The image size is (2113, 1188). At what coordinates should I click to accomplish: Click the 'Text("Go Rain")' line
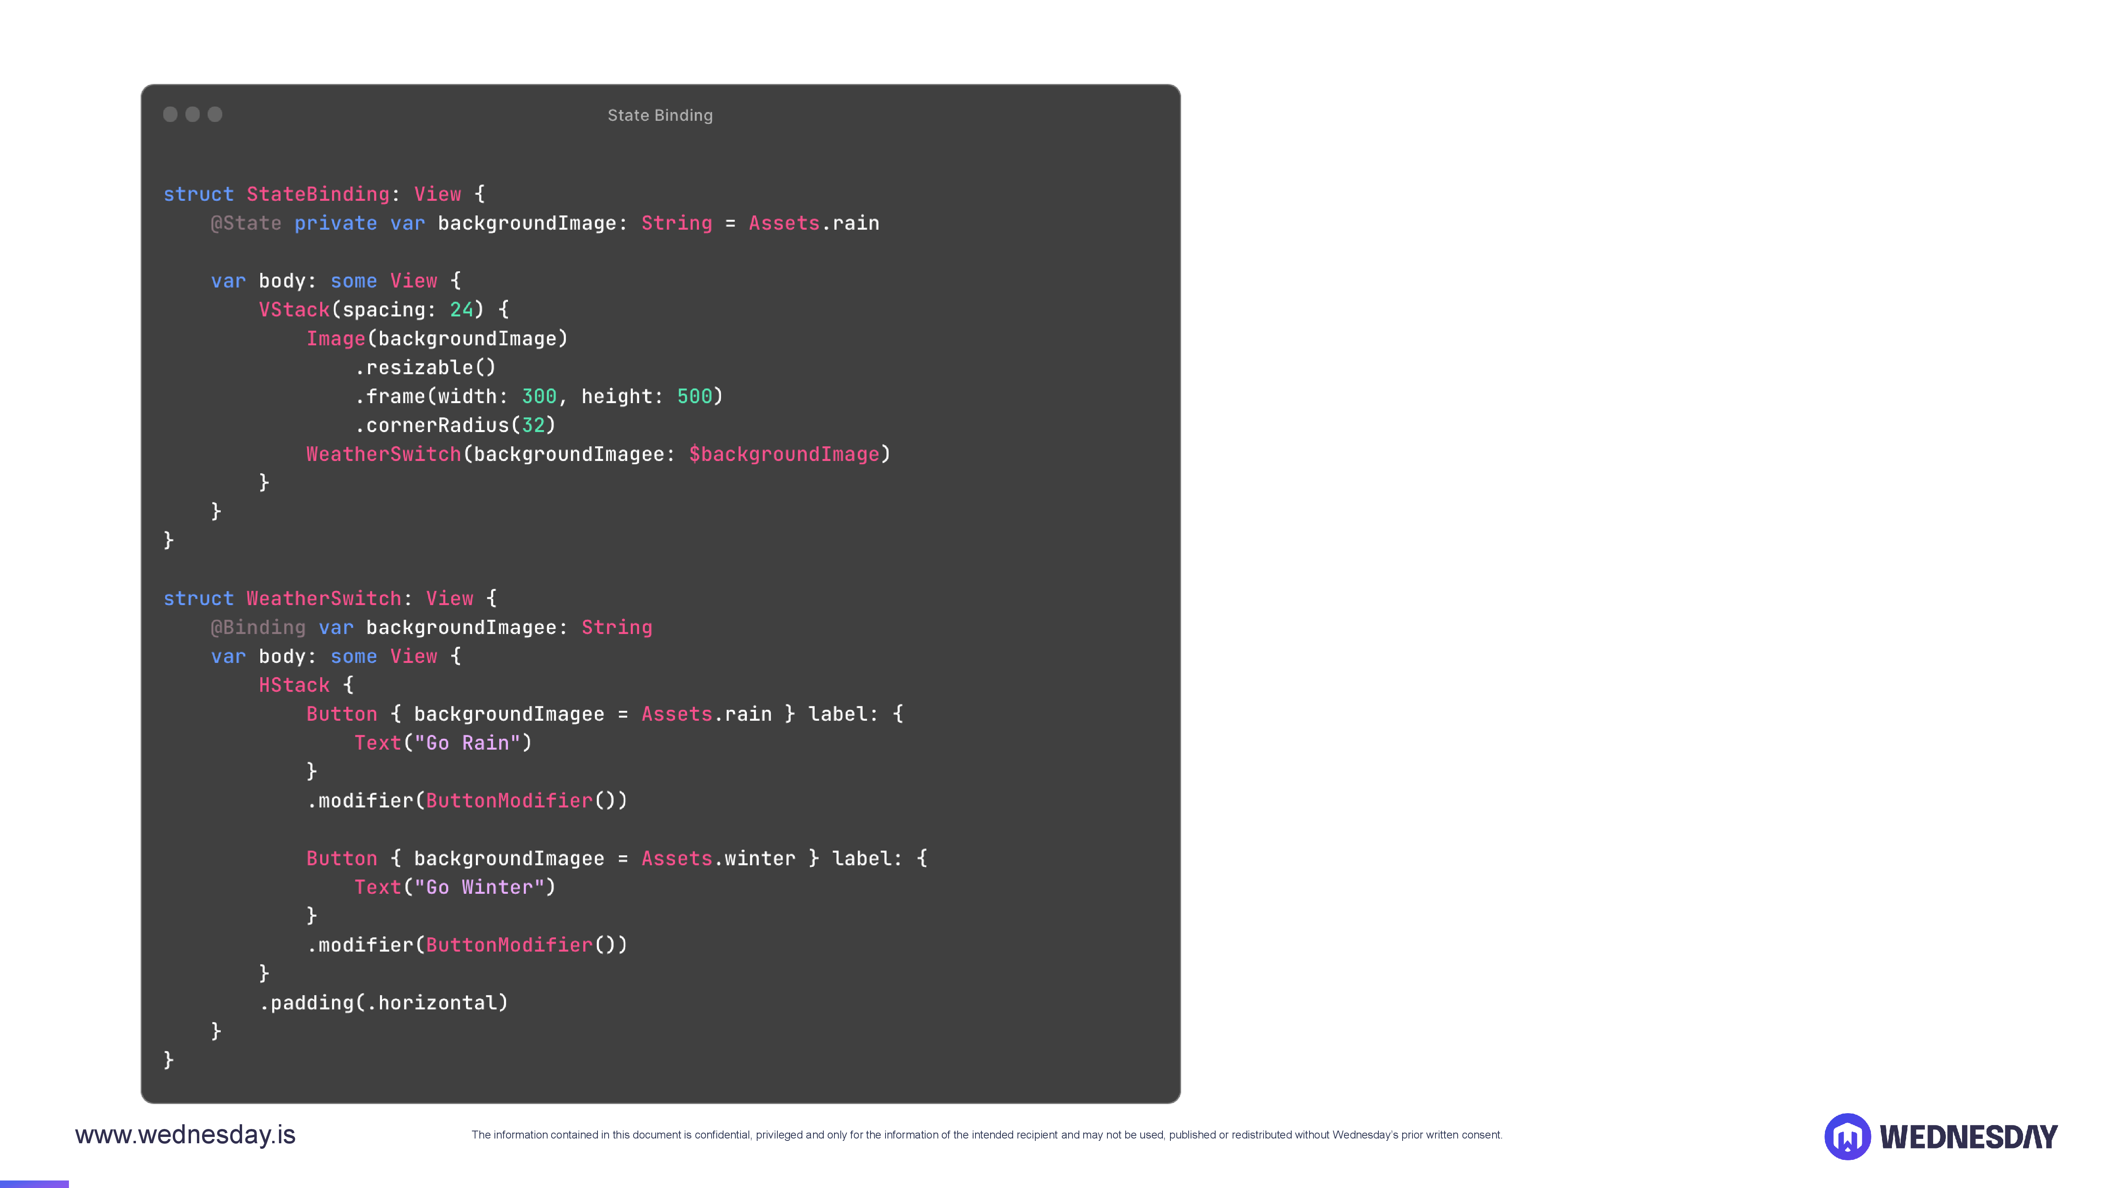(443, 743)
